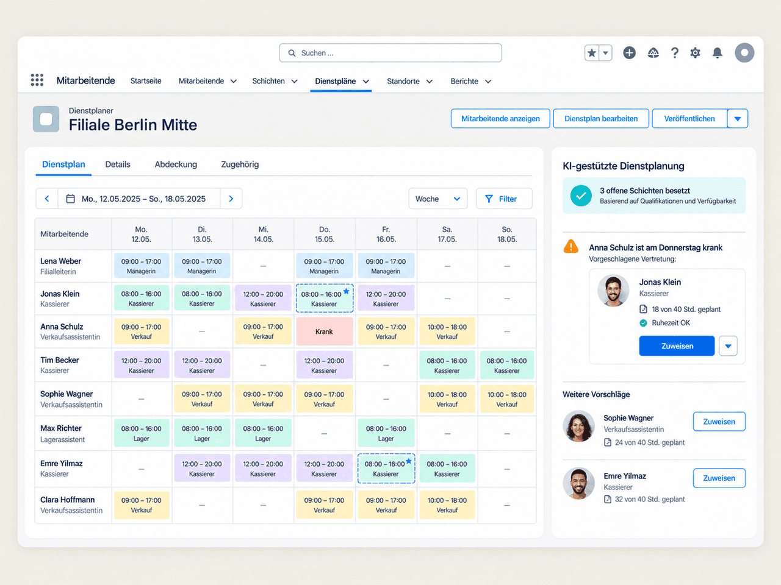This screenshot has width=781, height=585.
Task: Click the Suchen search field
Action: pyautogui.click(x=390, y=53)
